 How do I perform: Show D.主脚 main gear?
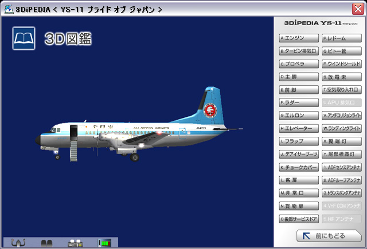299,77
